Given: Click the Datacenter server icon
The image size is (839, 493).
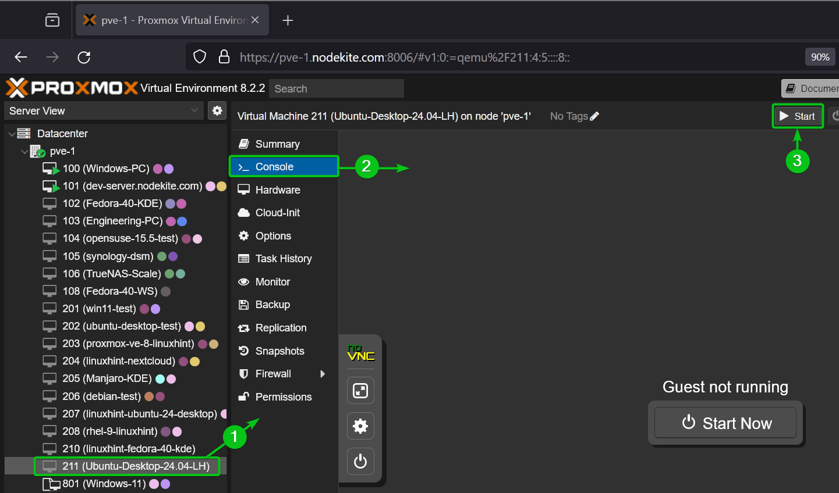Looking at the screenshot, I should [x=24, y=133].
